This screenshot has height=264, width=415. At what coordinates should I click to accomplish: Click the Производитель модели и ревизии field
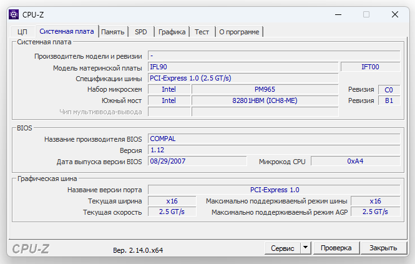pyautogui.click(x=274, y=56)
